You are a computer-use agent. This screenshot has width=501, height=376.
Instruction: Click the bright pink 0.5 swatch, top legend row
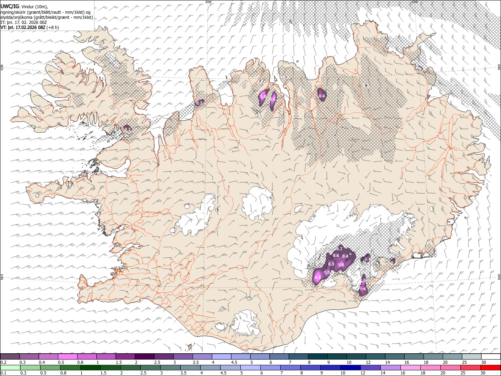68,356
